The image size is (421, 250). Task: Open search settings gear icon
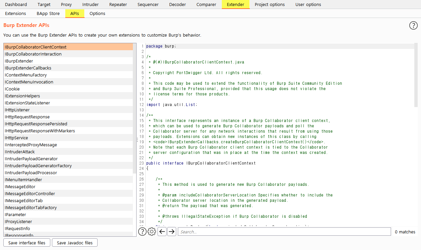(x=152, y=232)
